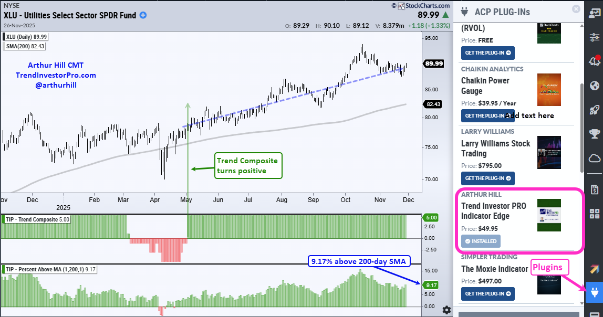Click the Trend Investor PRO thumbnail image
The image size is (603, 317).
coord(549,215)
